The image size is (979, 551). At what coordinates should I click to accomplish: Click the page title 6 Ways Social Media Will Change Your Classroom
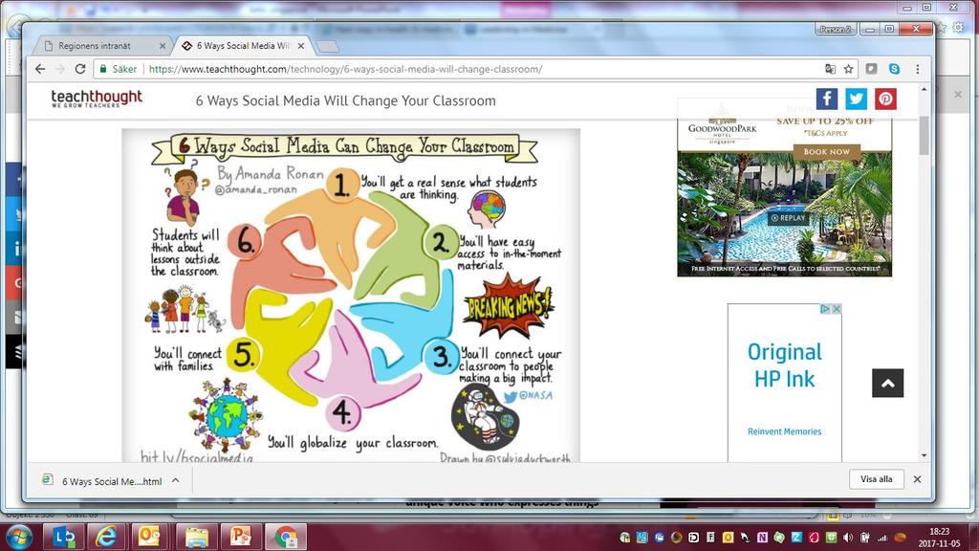(345, 100)
